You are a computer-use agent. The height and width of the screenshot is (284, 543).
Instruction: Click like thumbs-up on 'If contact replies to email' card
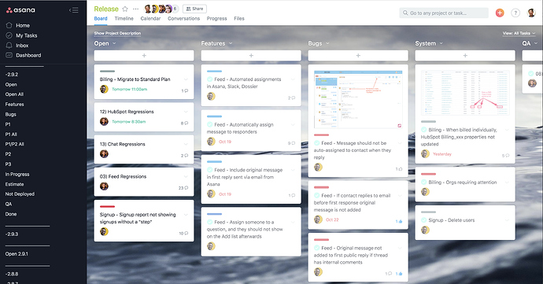(x=401, y=221)
